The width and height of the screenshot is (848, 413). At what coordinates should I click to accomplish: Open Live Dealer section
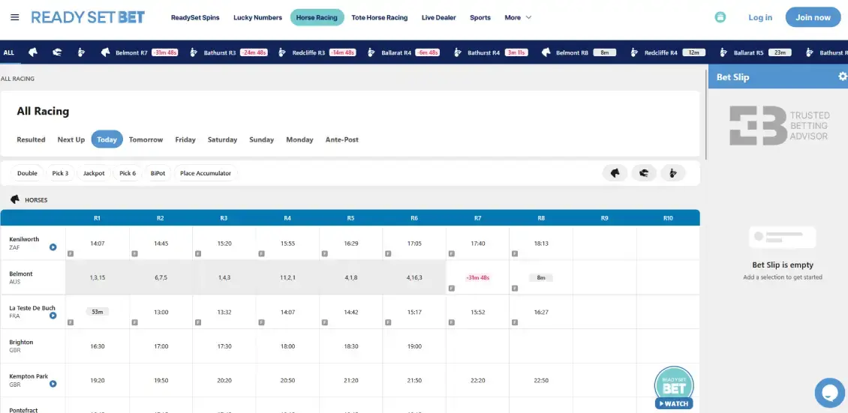pyautogui.click(x=438, y=17)
